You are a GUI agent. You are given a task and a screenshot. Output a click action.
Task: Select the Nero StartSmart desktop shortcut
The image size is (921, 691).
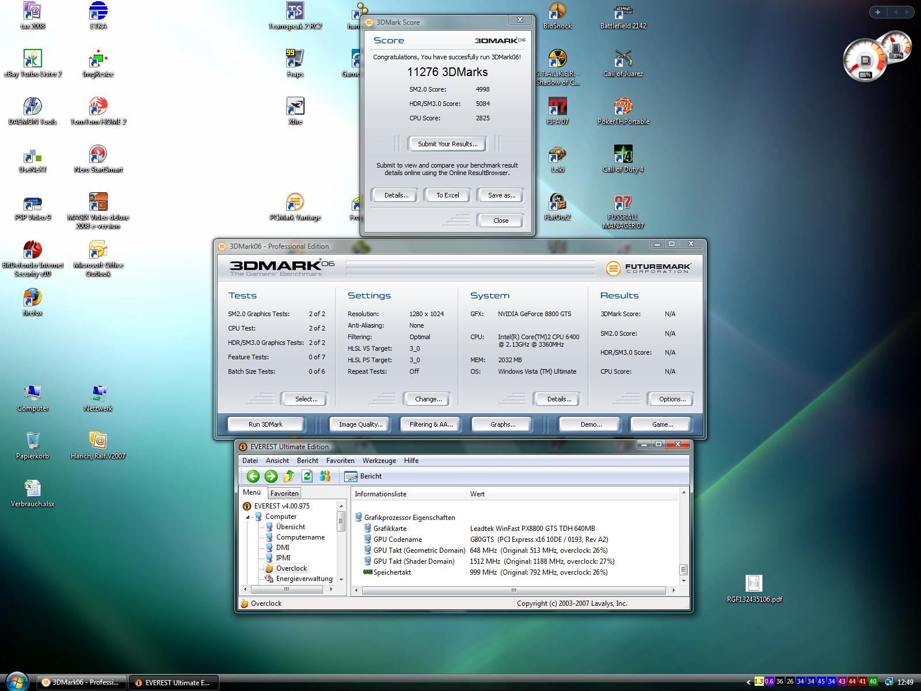(98, 159)
